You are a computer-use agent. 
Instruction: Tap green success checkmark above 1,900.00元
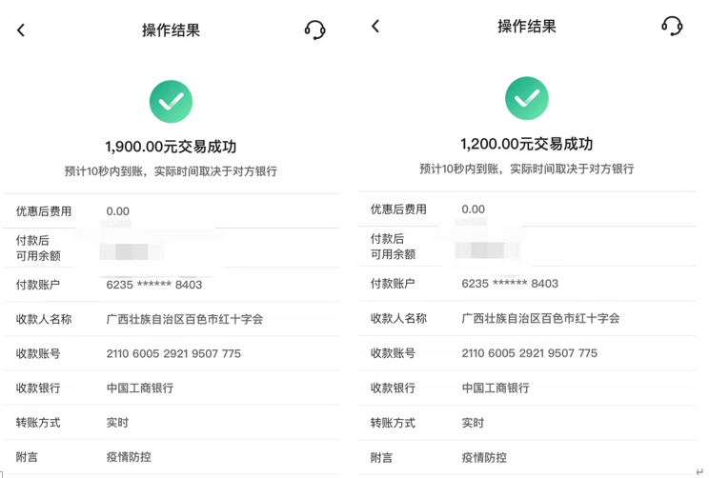171,101
